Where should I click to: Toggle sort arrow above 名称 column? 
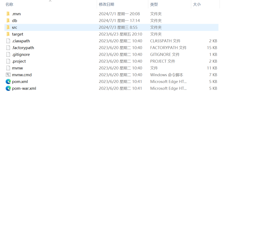click(50, 1)
